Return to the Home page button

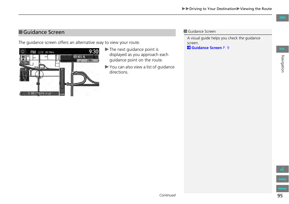(282, 188)
